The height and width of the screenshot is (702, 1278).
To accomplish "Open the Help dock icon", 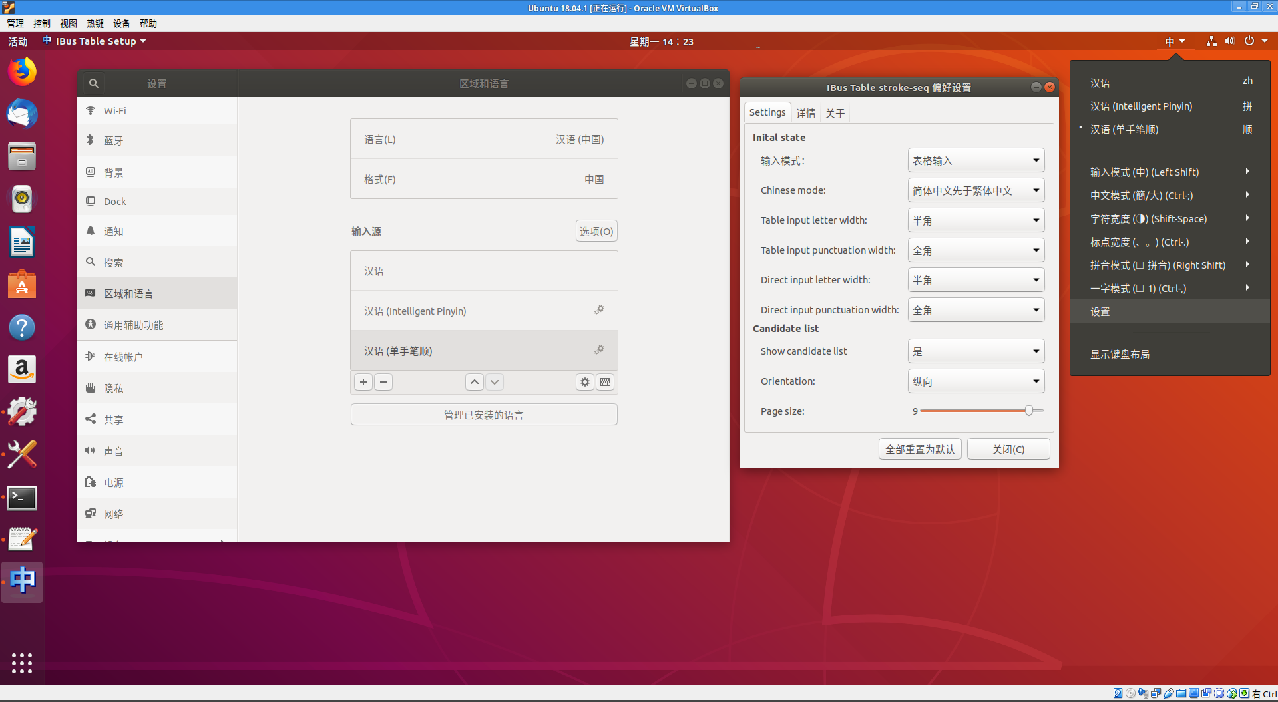I will tap(22, 327).
